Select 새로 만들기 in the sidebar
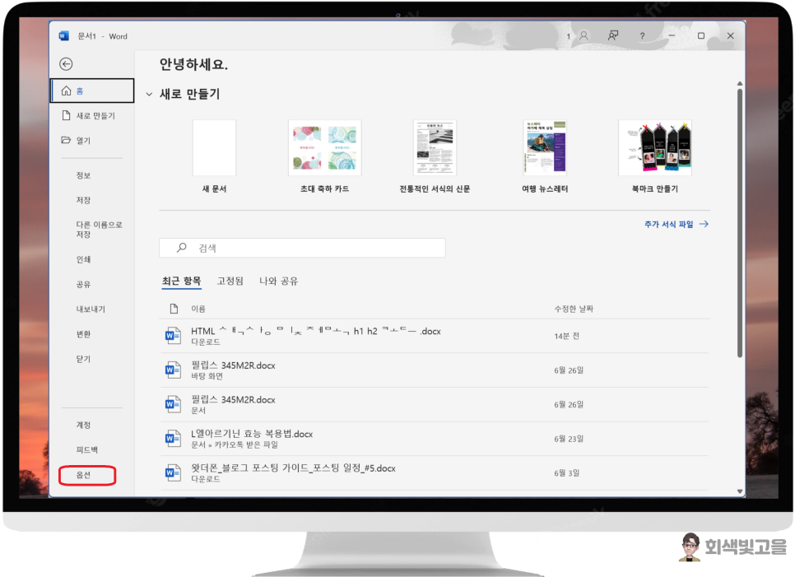This screenshot has height=577, width=795. 92,115
